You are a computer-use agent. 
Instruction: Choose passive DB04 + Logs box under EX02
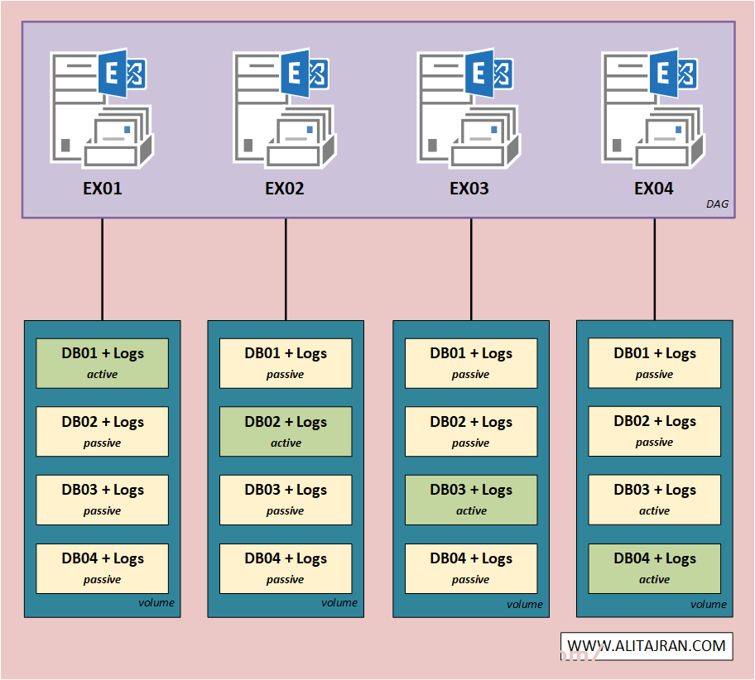click(x=286, y=569)
